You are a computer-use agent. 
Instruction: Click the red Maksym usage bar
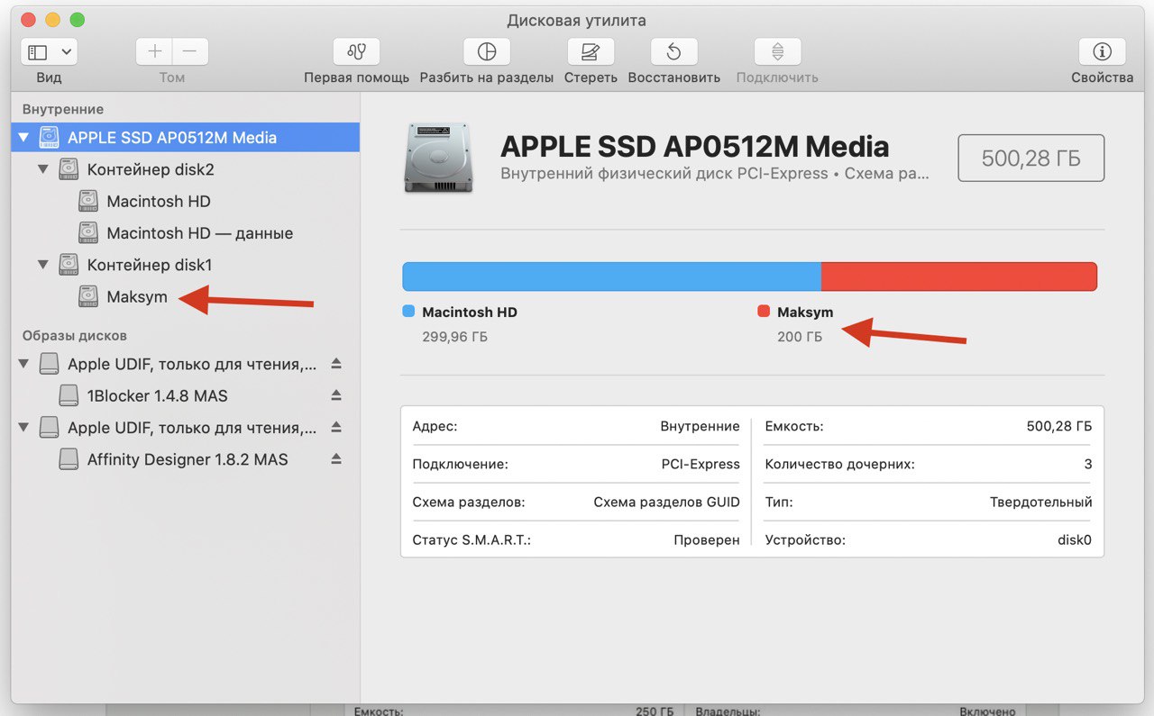click(x=959, y=276)
